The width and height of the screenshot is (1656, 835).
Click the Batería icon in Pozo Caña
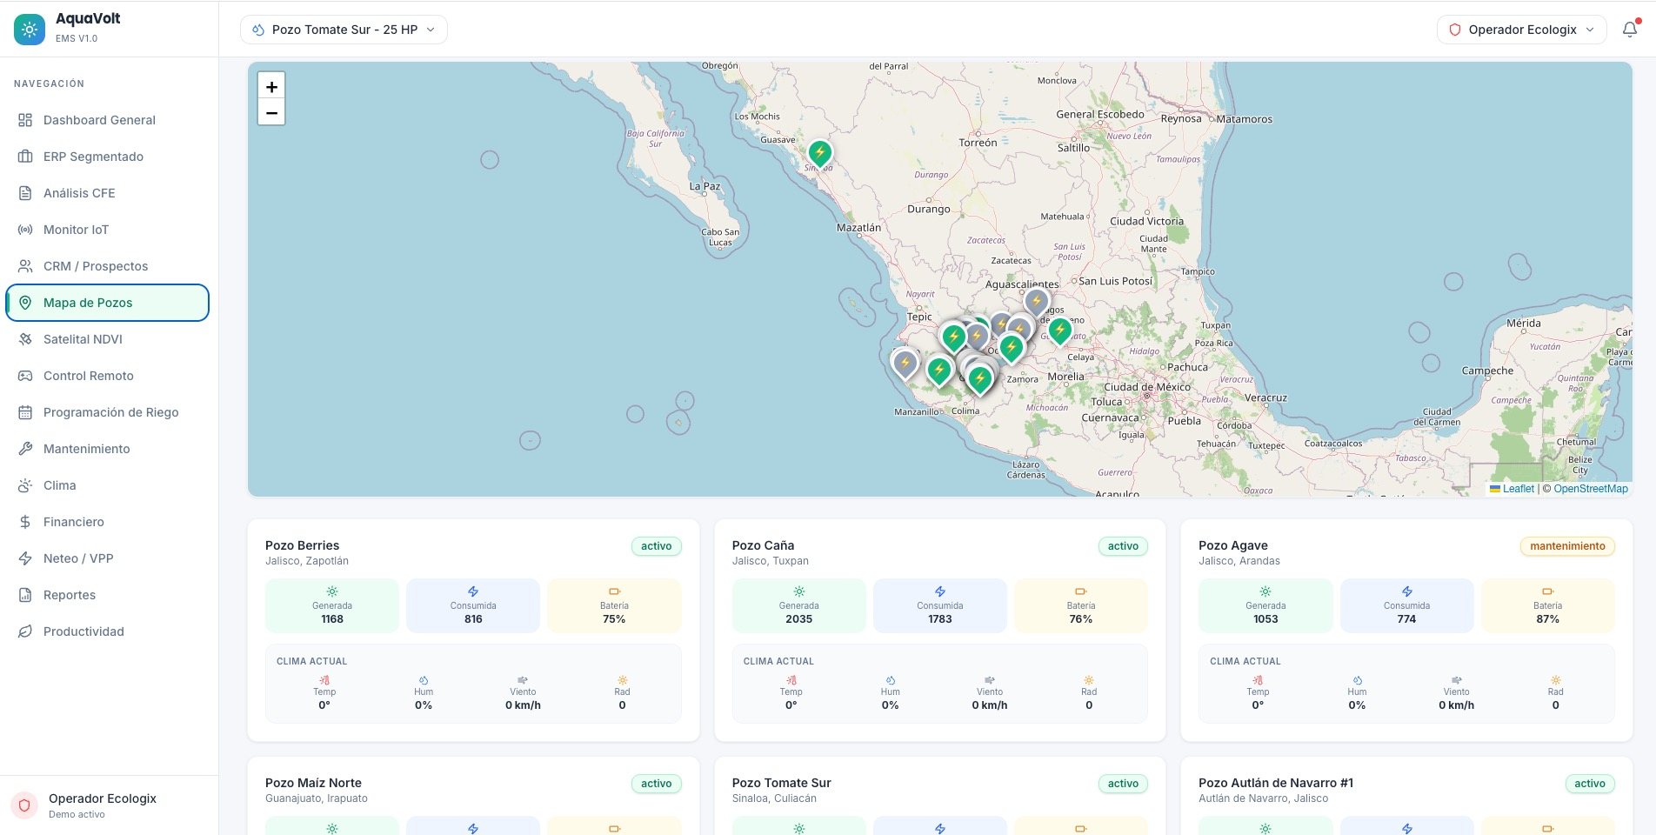(x=1081, y=591)
